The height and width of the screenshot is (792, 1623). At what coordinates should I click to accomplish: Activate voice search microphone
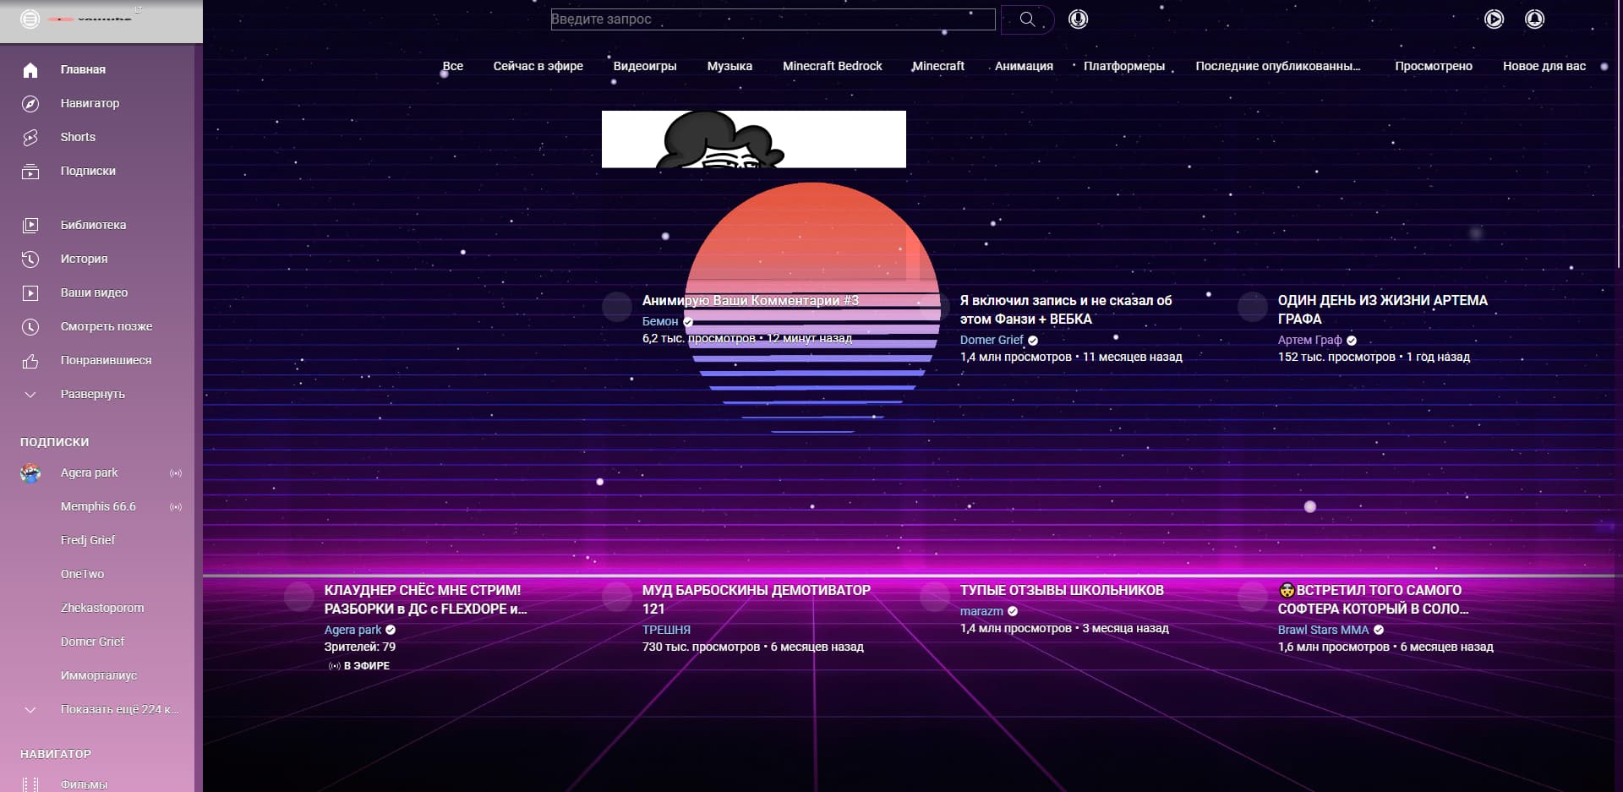[1078, 19]
